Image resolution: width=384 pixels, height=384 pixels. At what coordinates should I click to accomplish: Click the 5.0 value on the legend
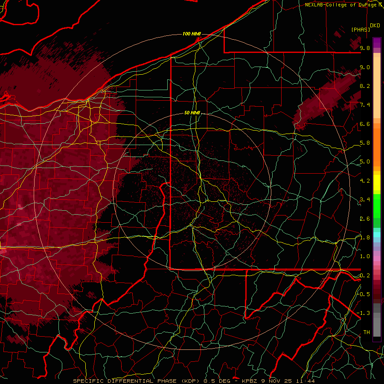[x=365, y=162]
